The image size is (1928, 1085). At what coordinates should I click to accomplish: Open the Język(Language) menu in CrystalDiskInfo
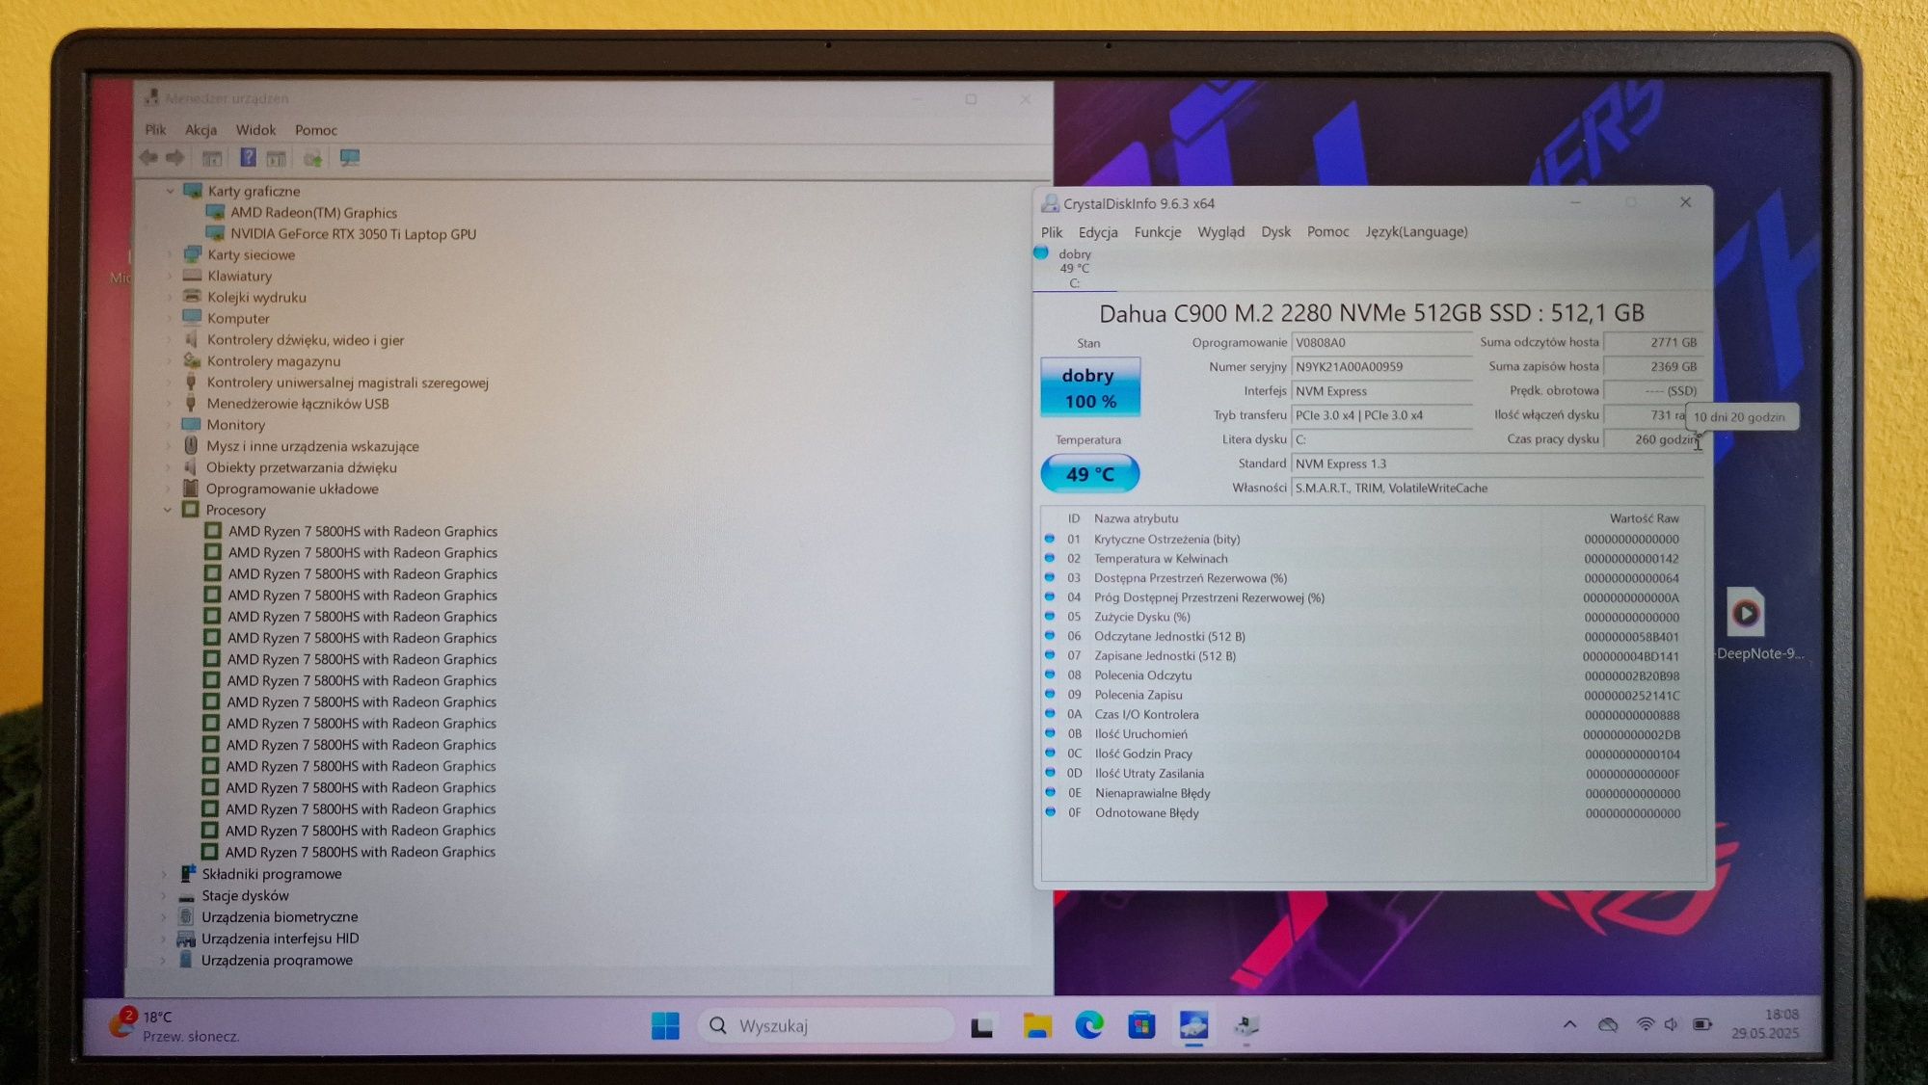click(1416, 232)
